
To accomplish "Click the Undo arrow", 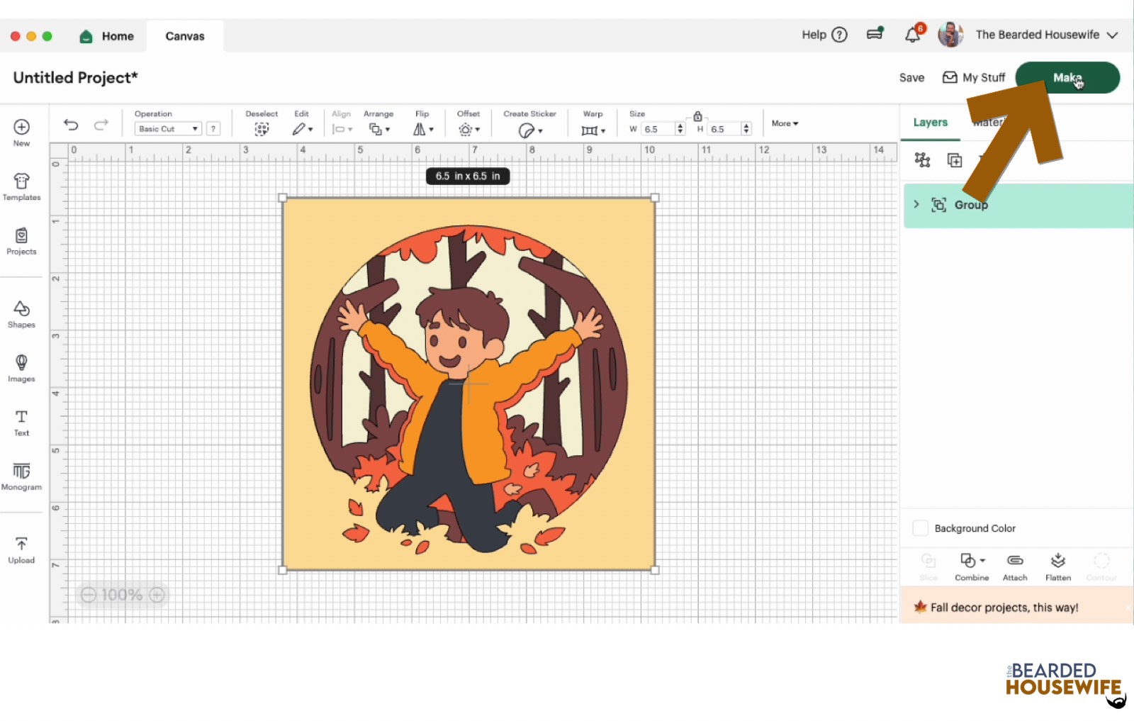I will click(71, 125).
